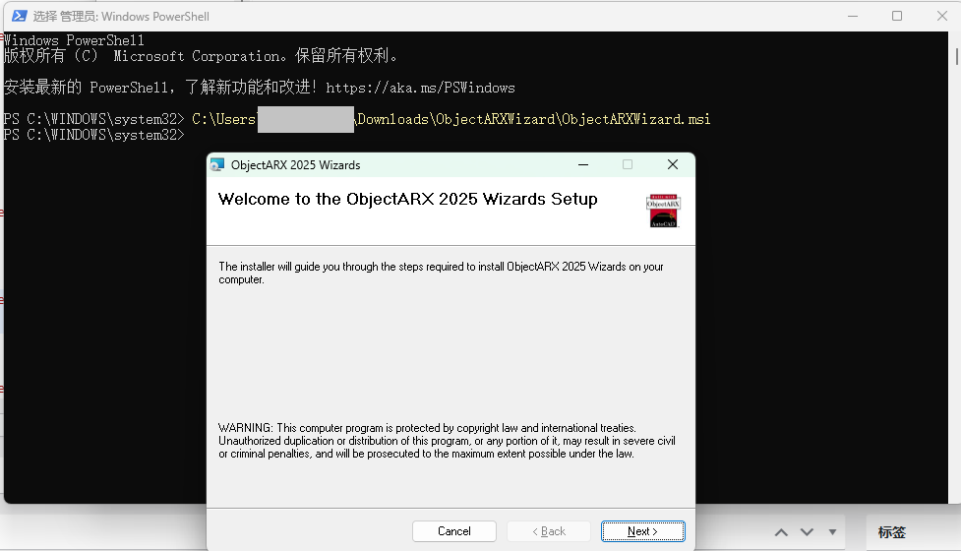Image resolution: width=961 pixels, height=551 pixels.
Task: Switch to the 标签 tab
Action: [892, 532]
